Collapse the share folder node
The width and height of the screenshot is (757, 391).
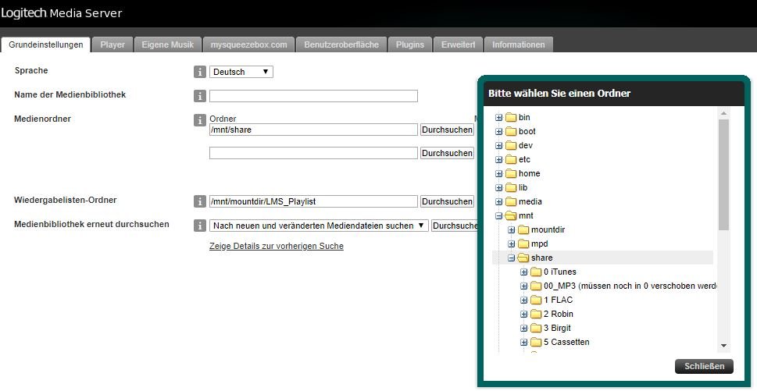pyautogui.click(x=512, y=258)
